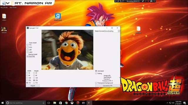Toggle the Save File checkbox
Image resolution: width=188 pixels, height=105 pixels.
click(28, 56)
